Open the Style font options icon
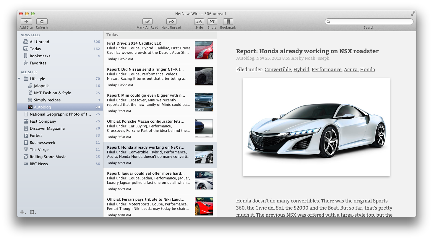This screenshot has height=240, width=433. pyautogui.click(x=199, y=22)
